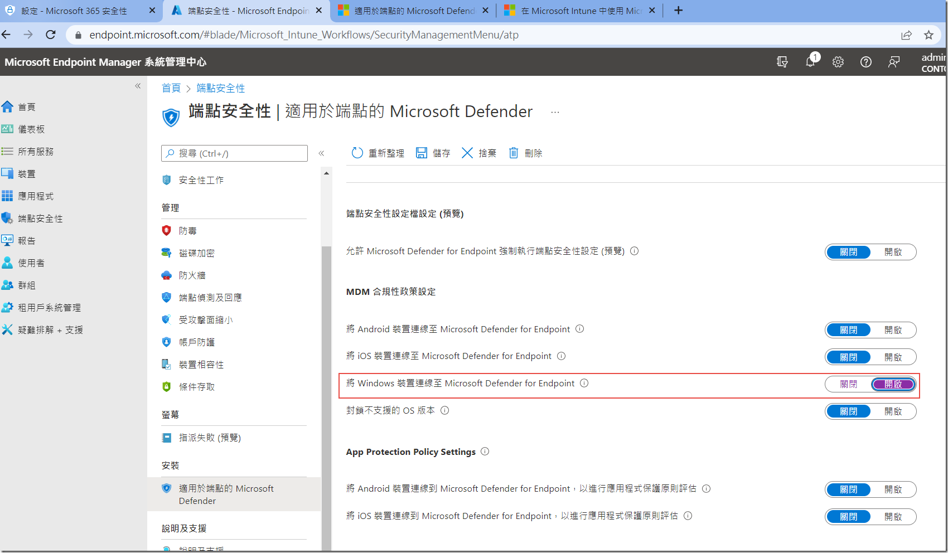Click the info icon beside the iOS 裝置連線至 setting
The width and height of the screenshot is (948, 553).
pyautogui.click(x=562, y=356)
